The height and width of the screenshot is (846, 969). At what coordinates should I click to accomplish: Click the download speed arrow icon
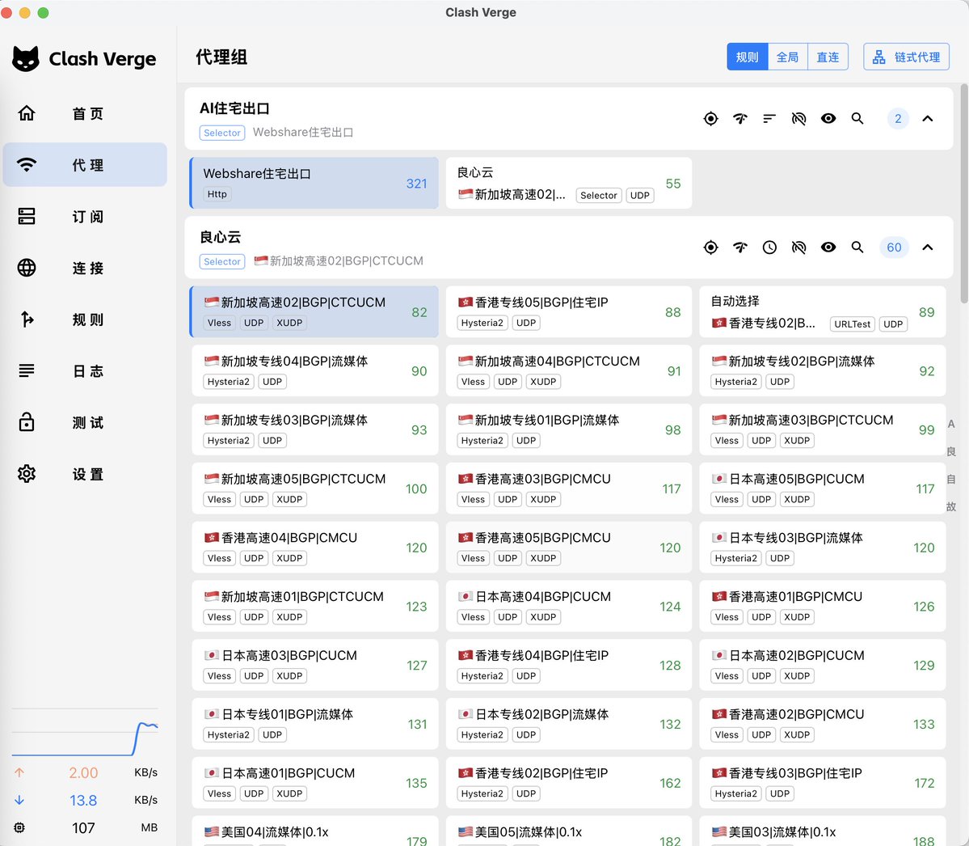19,800
